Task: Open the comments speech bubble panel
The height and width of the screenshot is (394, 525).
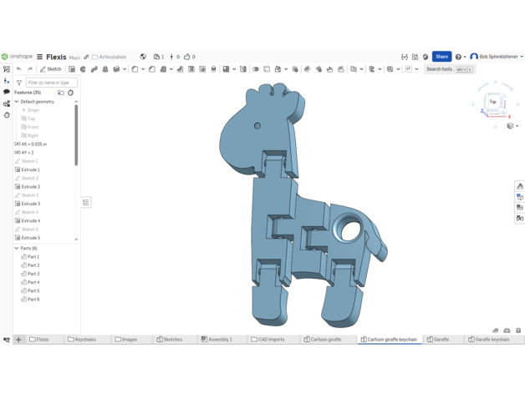Action: point(7,93)
